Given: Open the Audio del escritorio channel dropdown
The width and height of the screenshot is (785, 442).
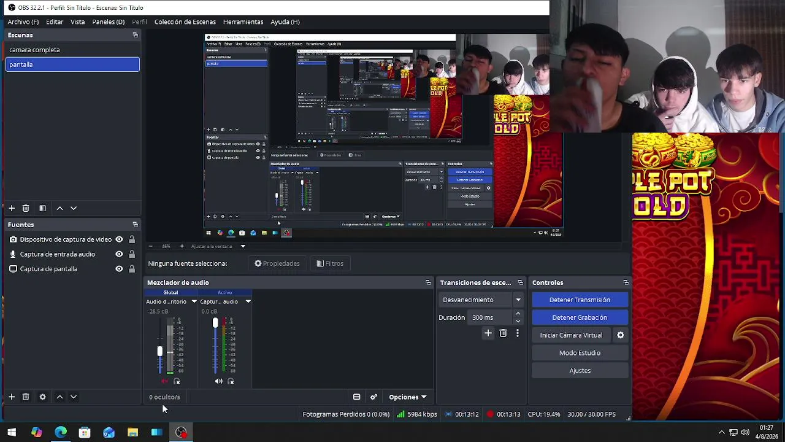Looking at the screenshot, I should tap(194, 301).
